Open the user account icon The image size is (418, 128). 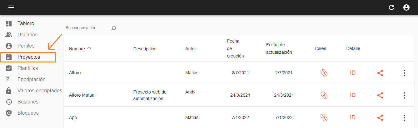click(406, 7)
